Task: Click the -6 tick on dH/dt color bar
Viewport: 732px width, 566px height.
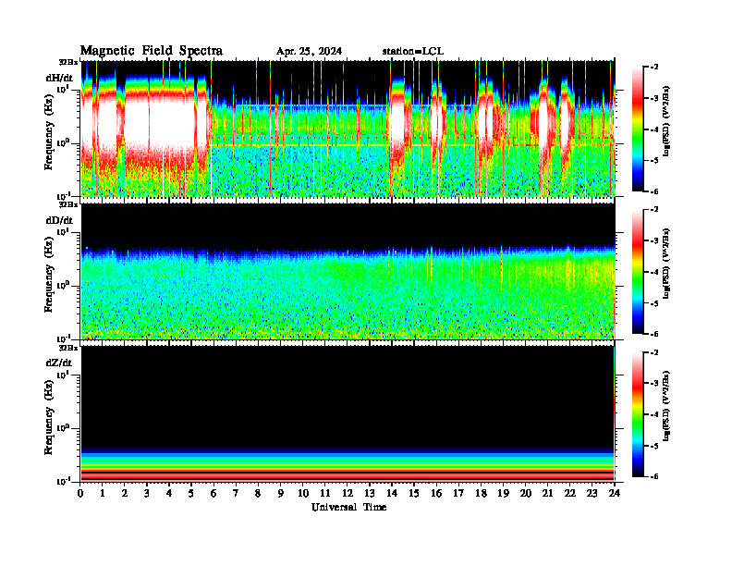Action: tap(654, 191)
